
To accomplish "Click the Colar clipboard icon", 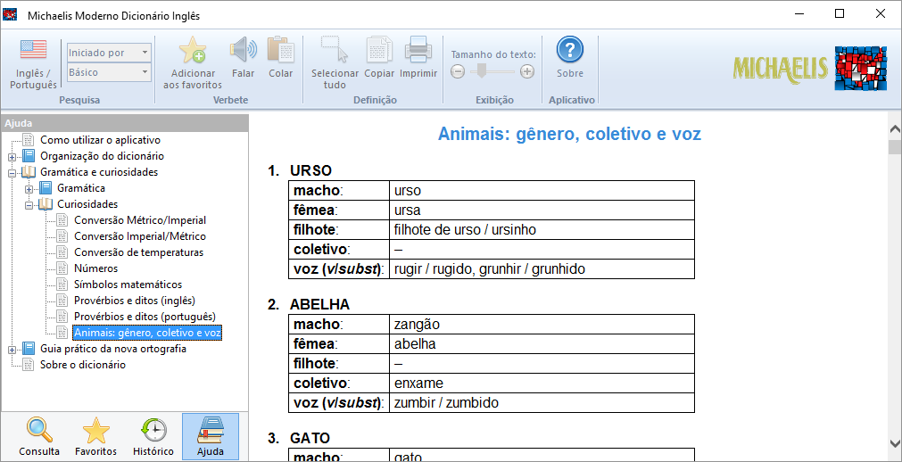I will tap(280, 50).
